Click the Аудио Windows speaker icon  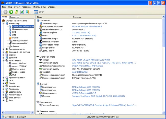(x=10, y=63)
